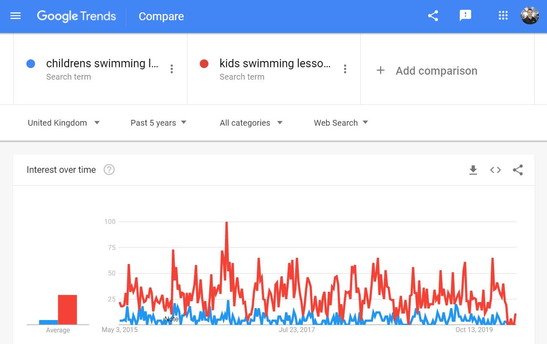Open help for Interest over time
547x344 pixels.
coord(109,170)
